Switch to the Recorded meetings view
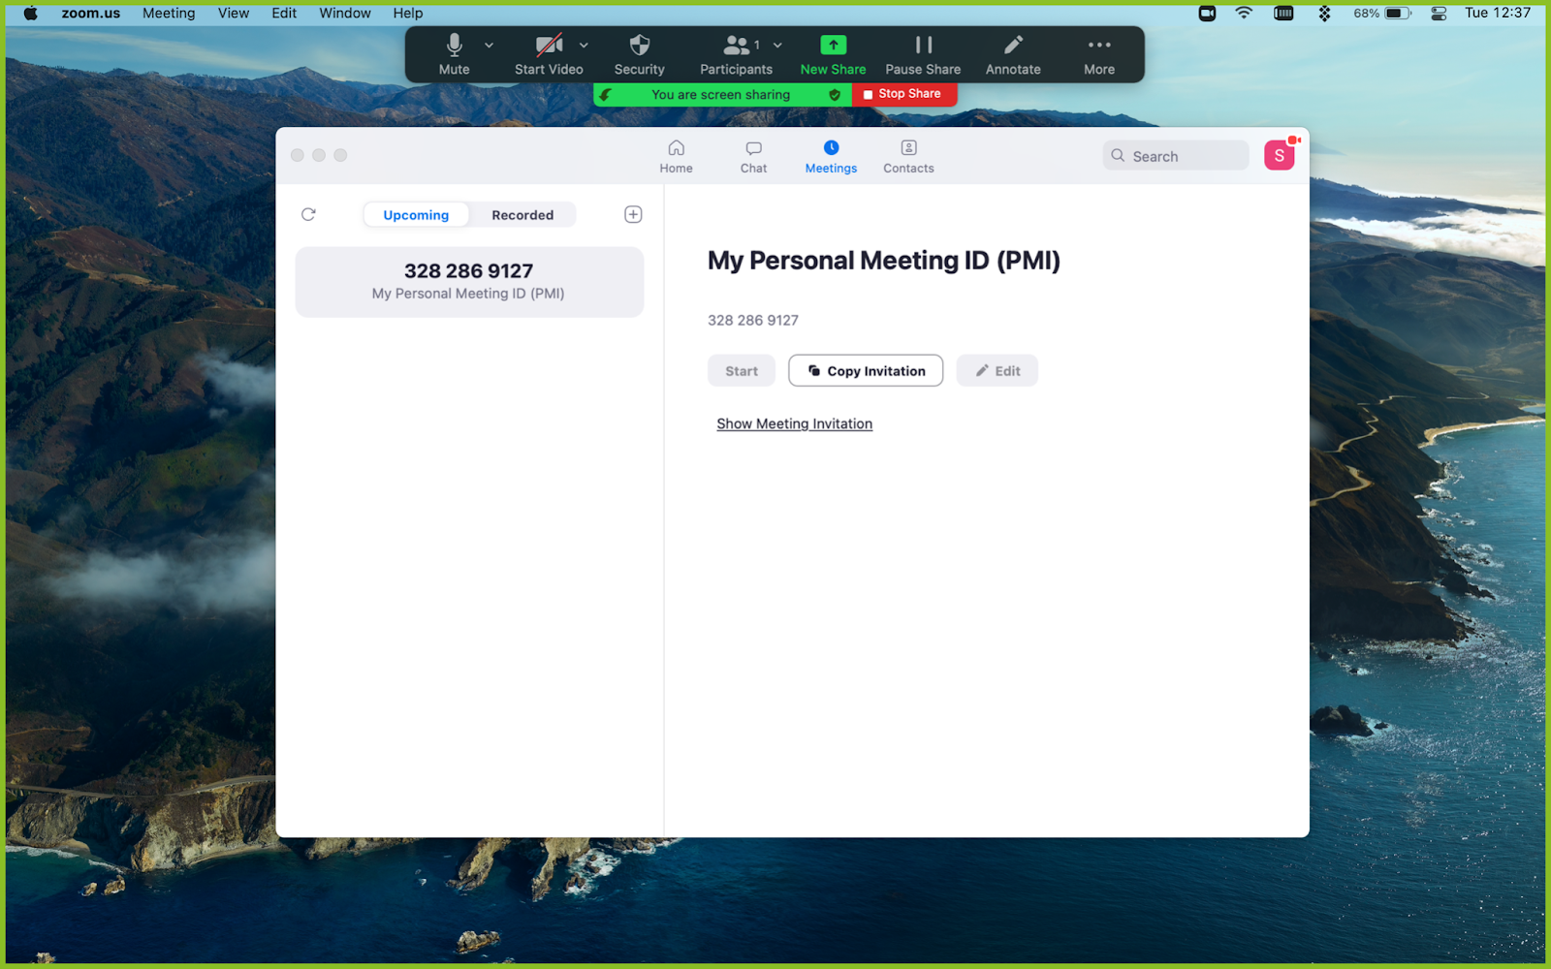This screenshot has height=969, width=1551. pos(522,214)
